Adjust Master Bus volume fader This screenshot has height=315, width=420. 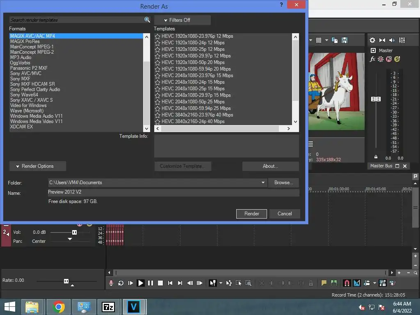(x=376, y=99)
